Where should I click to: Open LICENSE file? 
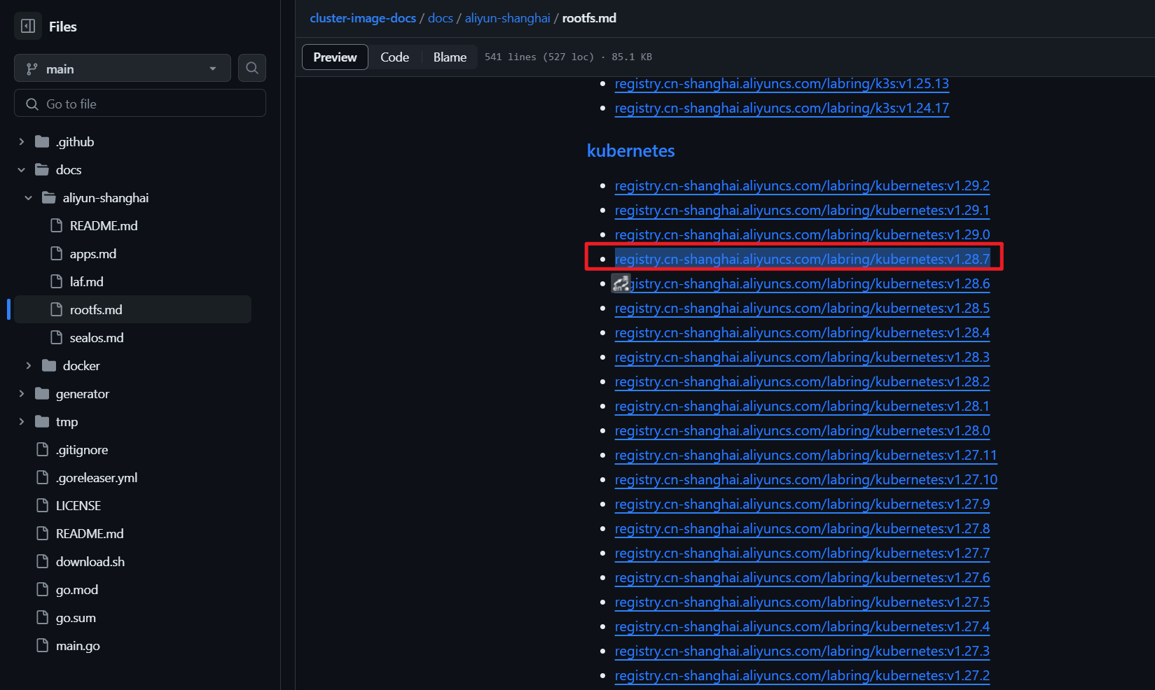pos(78,506)
